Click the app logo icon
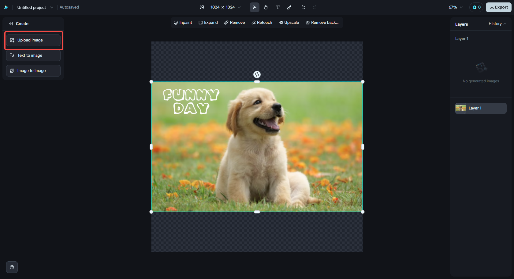 click(6, 7)
